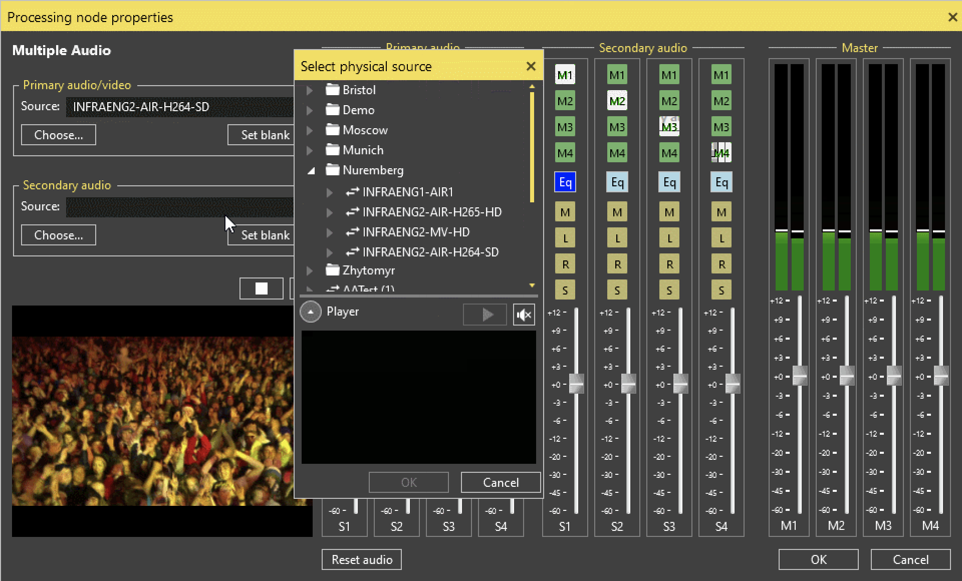
Task: Expand the INFRAENG2-MV-HD source node
Action: (329, 232)
